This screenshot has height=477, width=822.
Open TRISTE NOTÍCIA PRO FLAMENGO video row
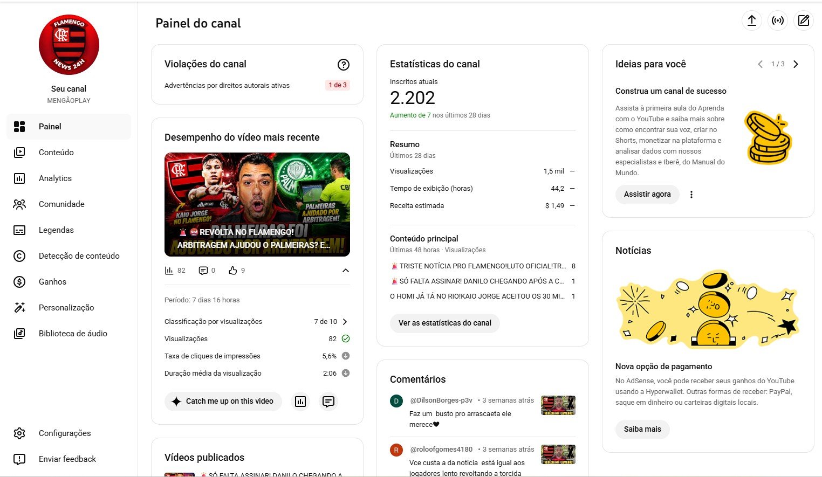[482, 266]
